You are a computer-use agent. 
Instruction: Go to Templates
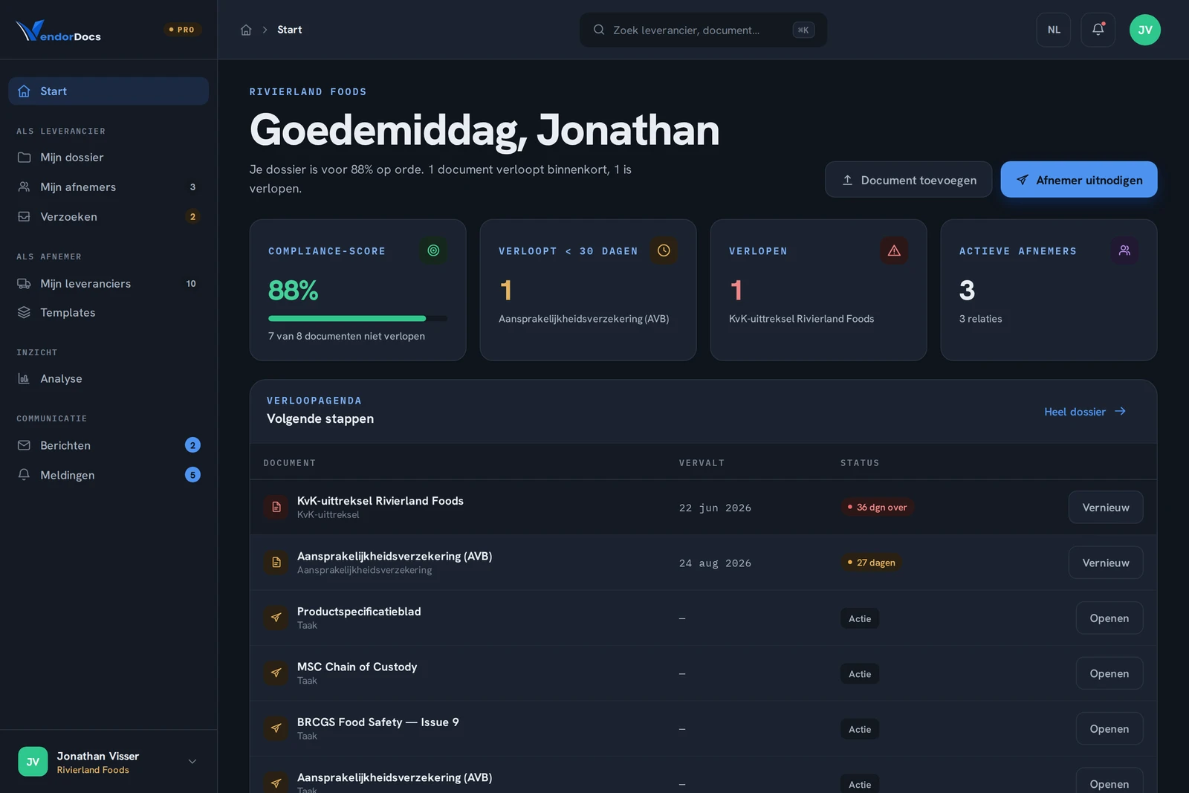[108, 312]
